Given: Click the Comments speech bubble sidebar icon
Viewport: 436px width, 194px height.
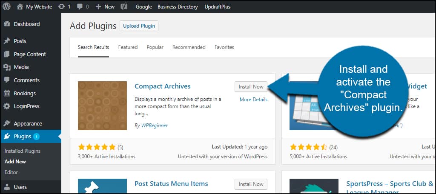Looking at the screenshot, I should [x=7, y=80].
